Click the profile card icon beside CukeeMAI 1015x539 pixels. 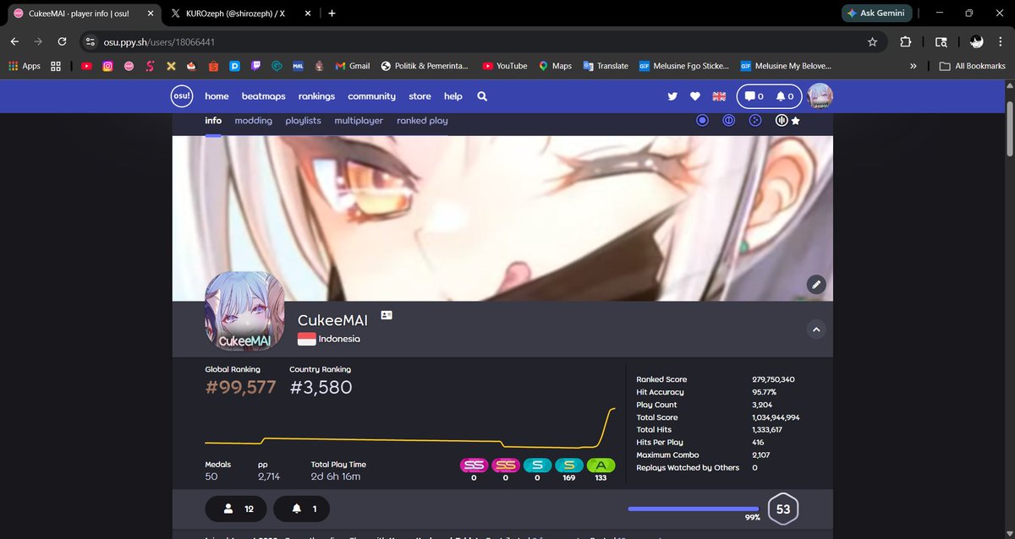[387, 314]
